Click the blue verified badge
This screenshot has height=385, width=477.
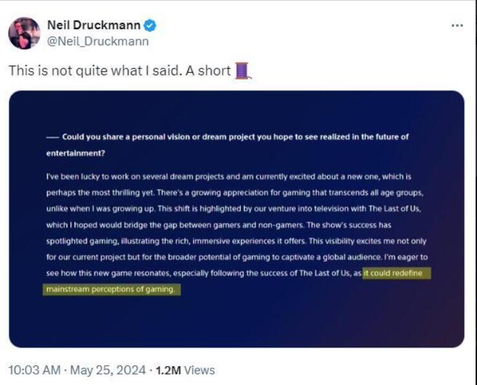coord(150,26)
